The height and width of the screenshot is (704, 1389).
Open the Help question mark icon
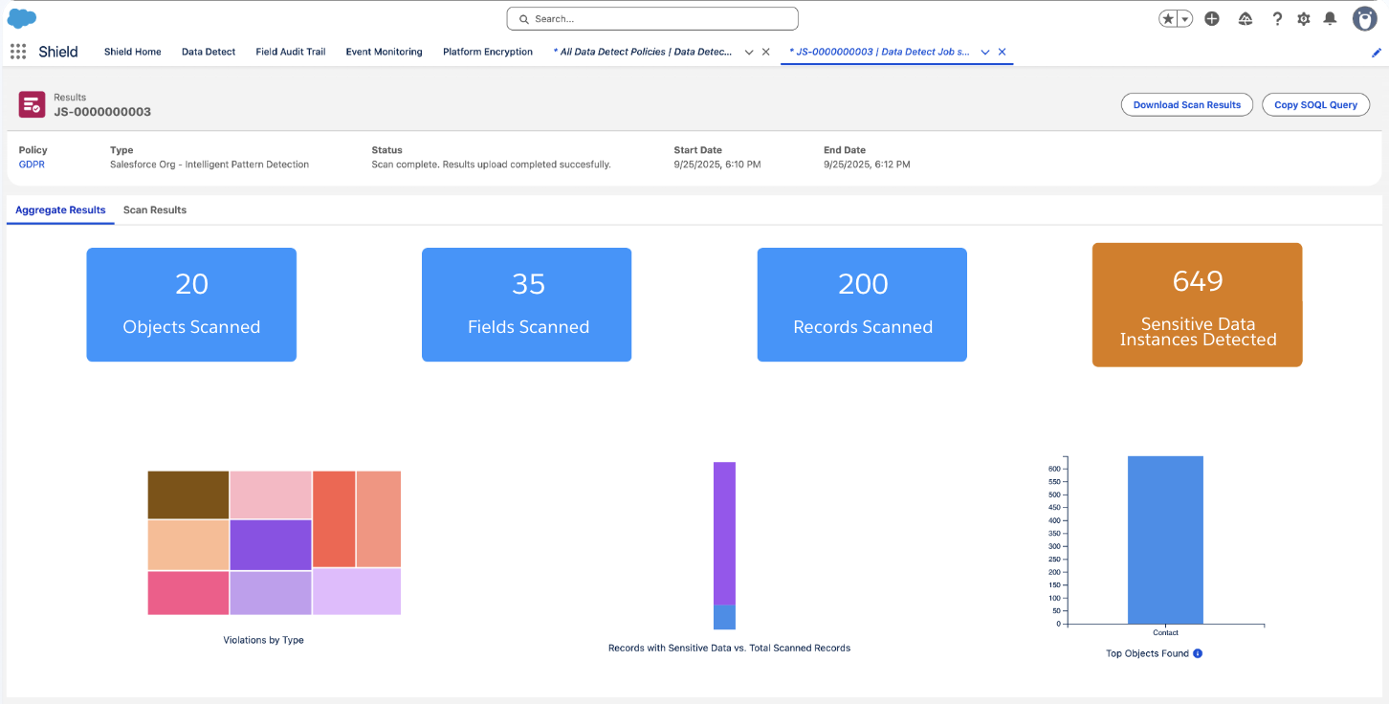pos(1277,19)
